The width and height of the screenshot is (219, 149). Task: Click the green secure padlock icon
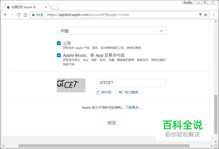click(33, 15)
